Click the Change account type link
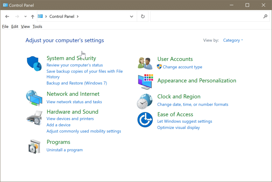272x182 pixels. 183,67
